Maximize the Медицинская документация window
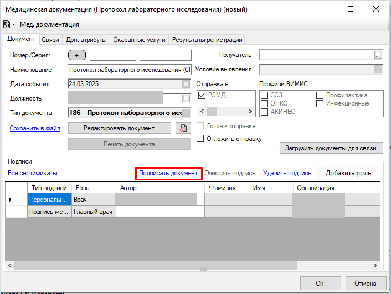 pos(351,9)
